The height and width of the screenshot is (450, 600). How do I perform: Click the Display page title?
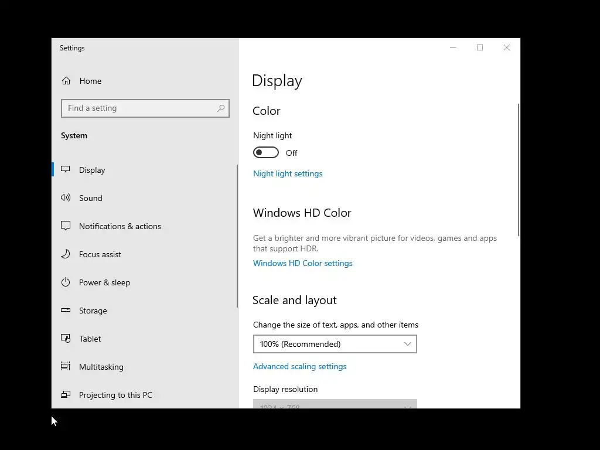click(x=277, y=81)
